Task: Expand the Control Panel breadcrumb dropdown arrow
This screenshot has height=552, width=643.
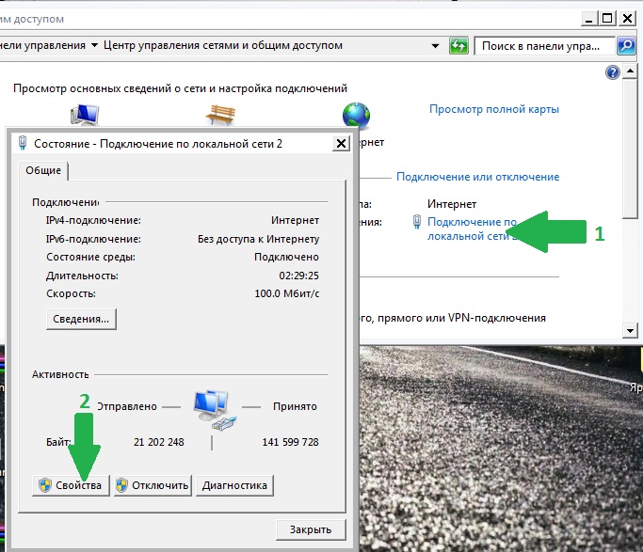Action: (94, 45)
